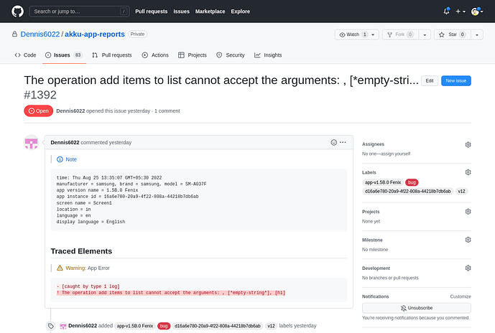
Task: Expand the create new plus dropdown
Action: (461, 11)
